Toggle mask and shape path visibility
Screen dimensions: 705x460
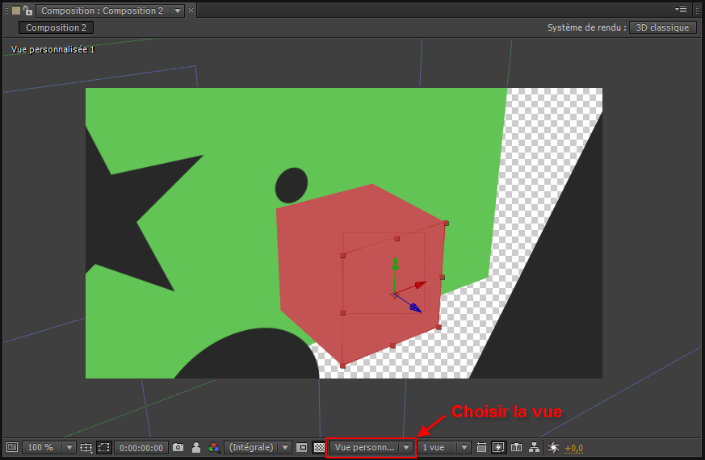(104, 447)
